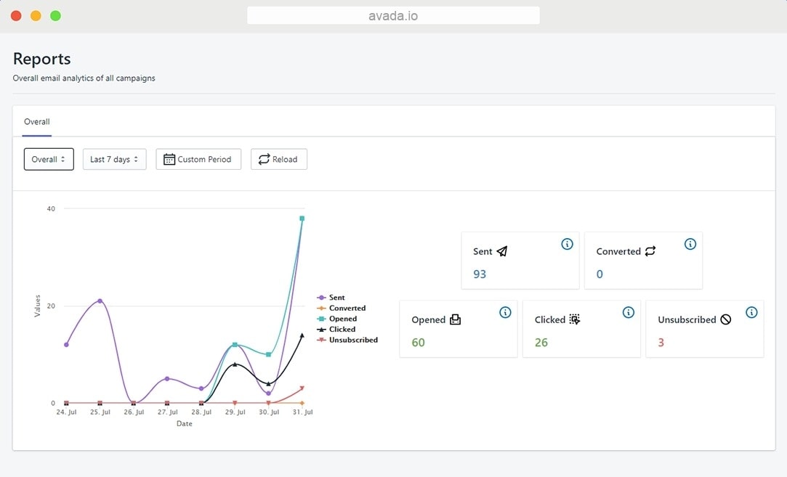Toggle the Unsubscribed series in legend
This screenshot has width=787, height=477.
click(352, 340)
